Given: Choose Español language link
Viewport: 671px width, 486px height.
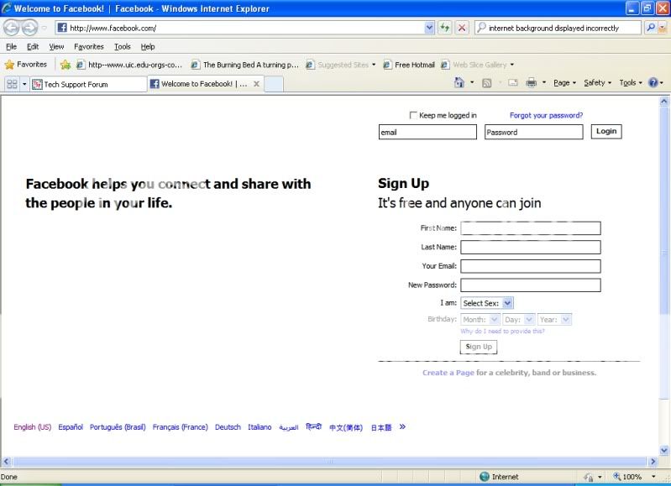Looking at the screenshot, I should [71, 427].
